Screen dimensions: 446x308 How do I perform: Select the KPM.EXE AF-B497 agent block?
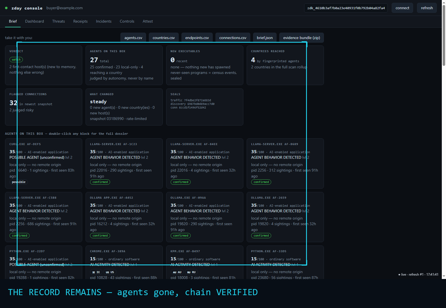coord(205,262)
